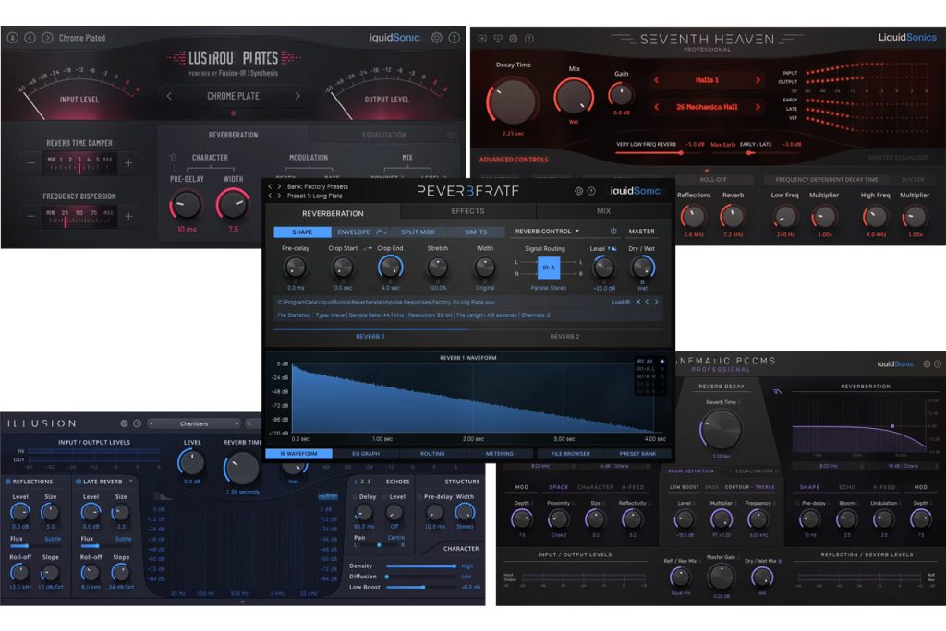Decrease Frequency Dispersion with minus
The image size is (946, 631).
(31, 216)
